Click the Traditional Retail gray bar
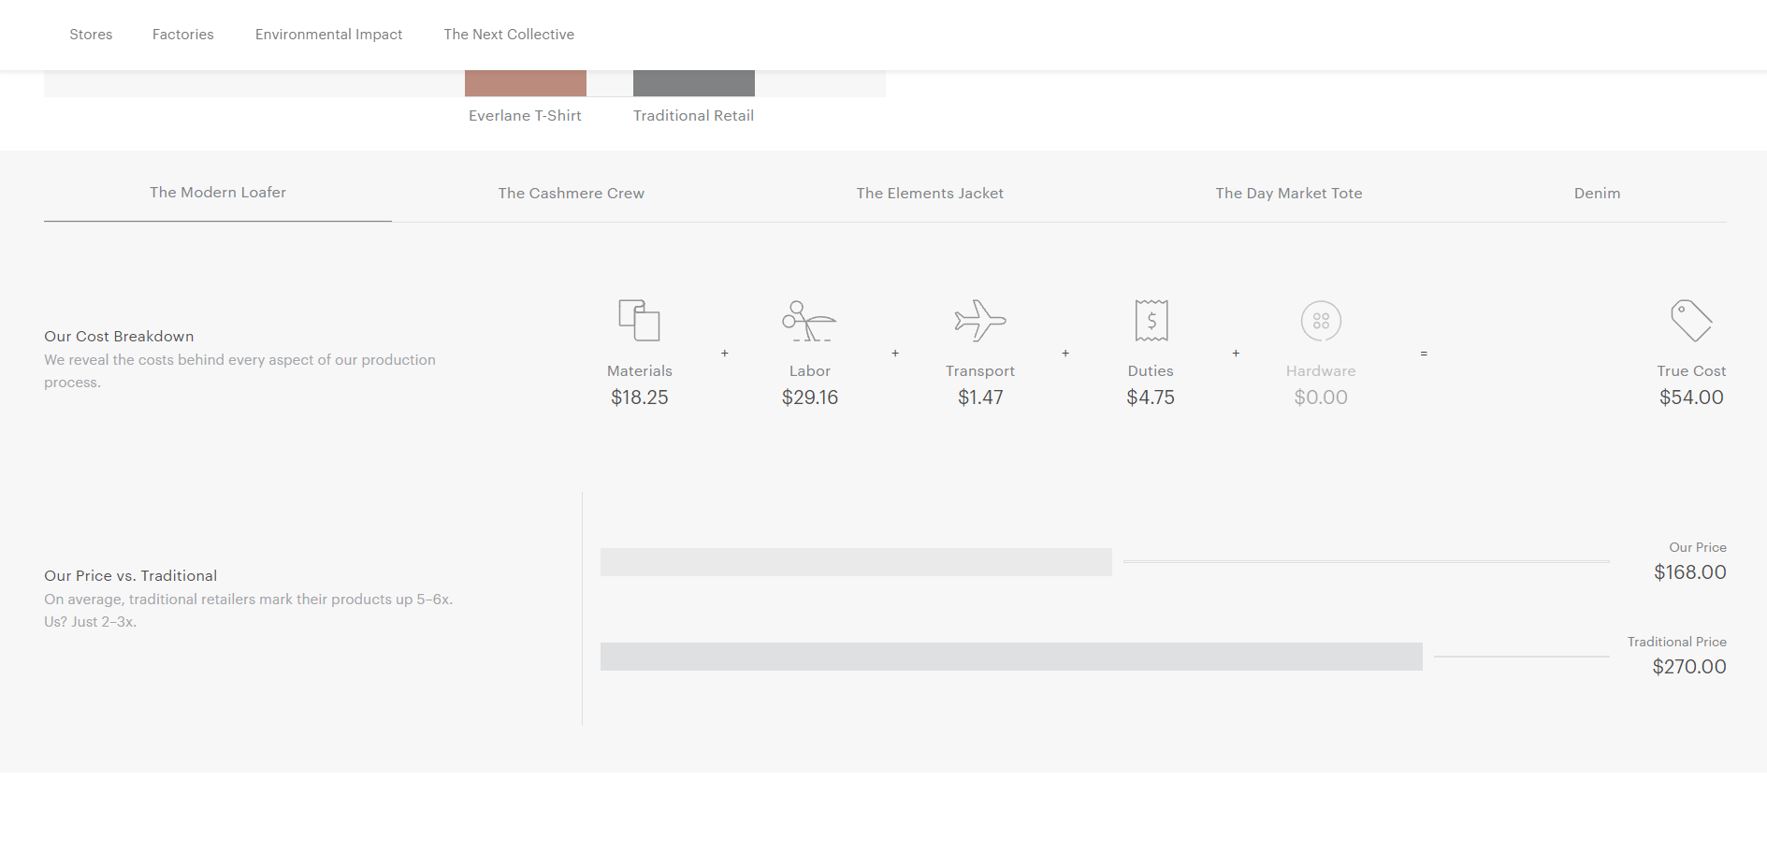Screen dimensions: 1767x853 point(693,82)
